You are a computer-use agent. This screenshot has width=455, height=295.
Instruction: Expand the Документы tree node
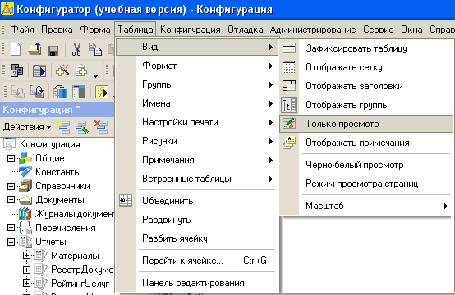11,200
